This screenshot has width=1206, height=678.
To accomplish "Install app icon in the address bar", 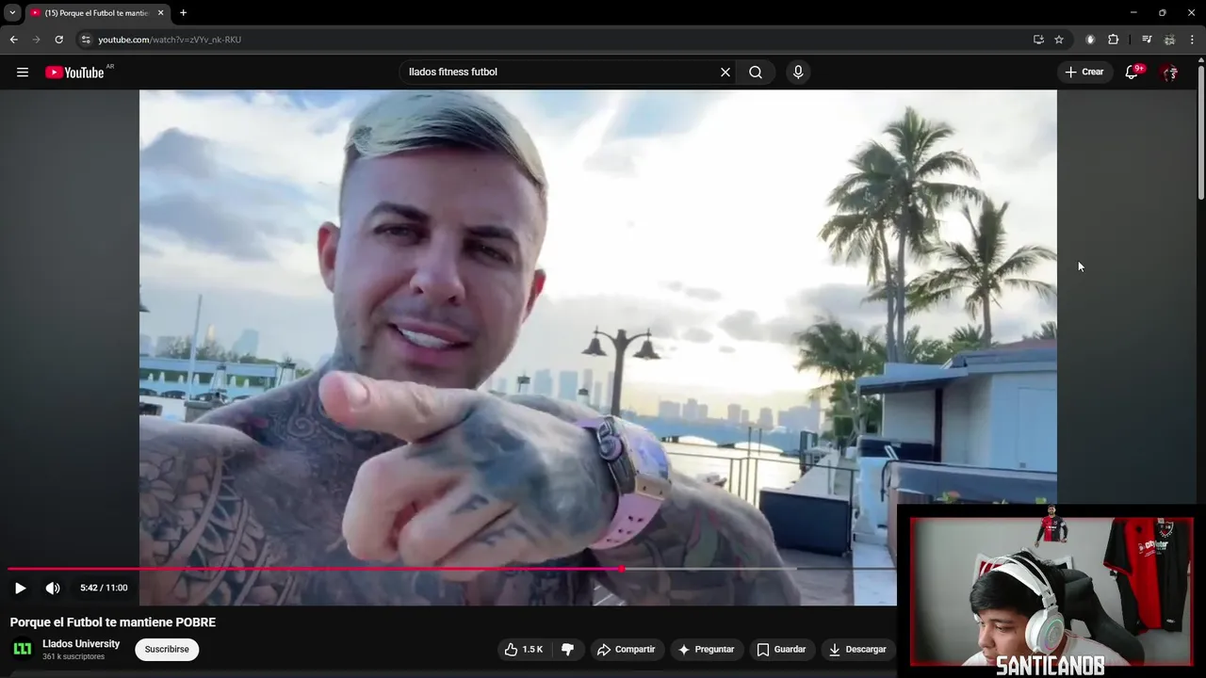I will click(1038, 40).
